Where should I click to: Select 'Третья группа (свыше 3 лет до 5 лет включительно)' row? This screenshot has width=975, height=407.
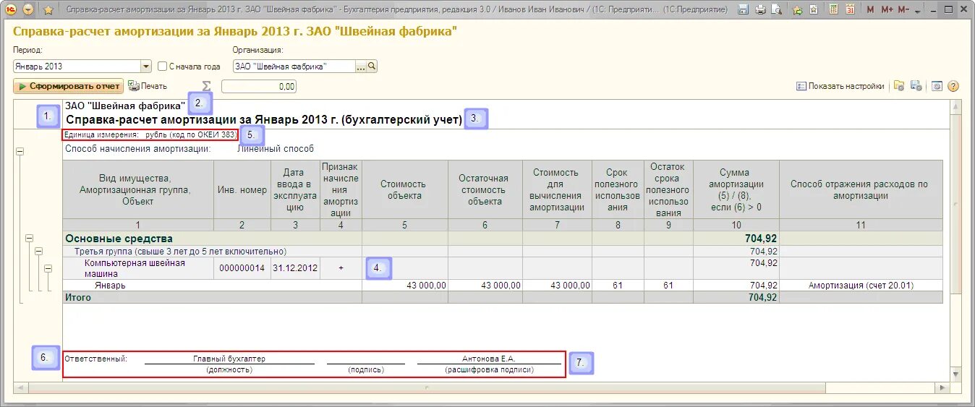pyautogui.click(x=181, y=251)
